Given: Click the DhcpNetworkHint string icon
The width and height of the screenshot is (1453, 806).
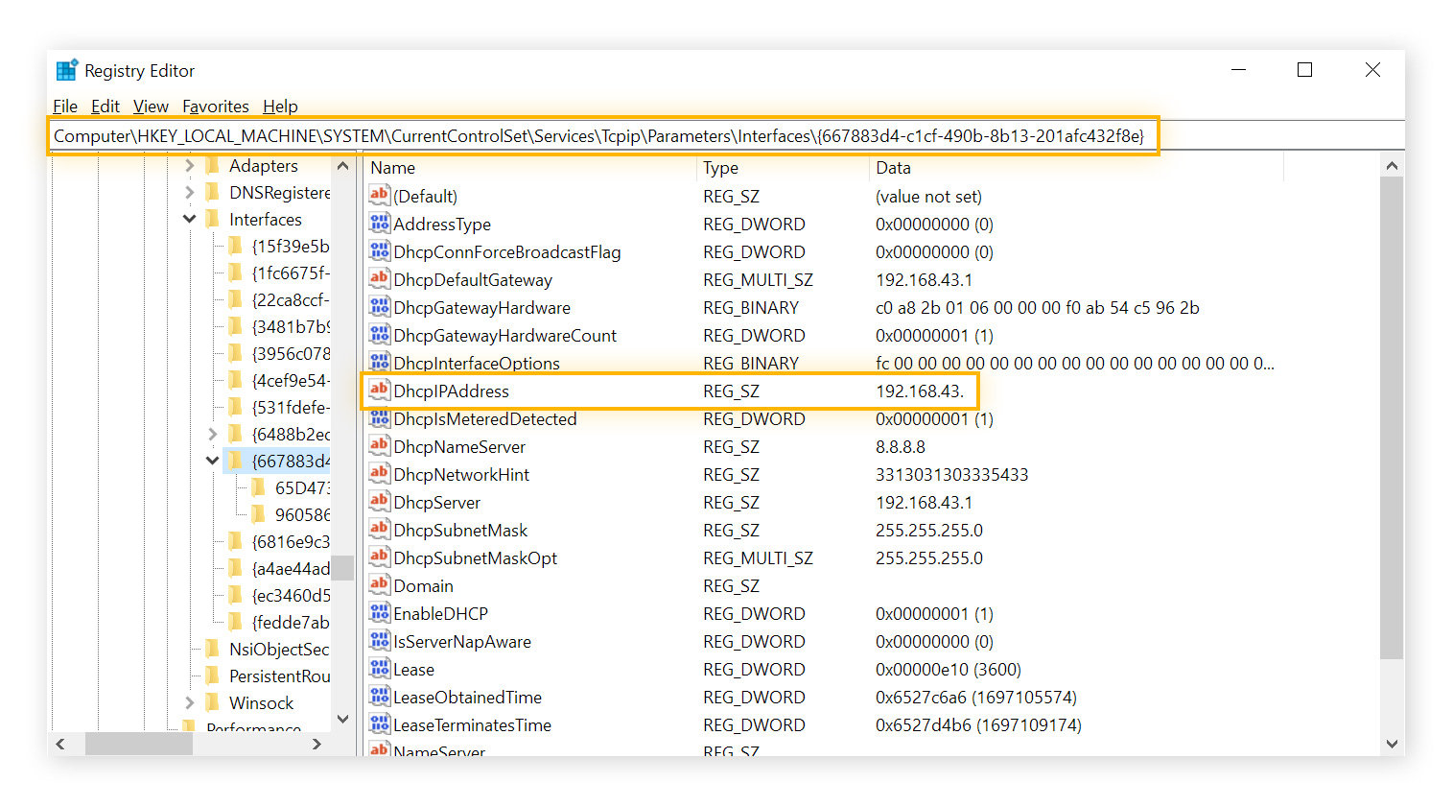Looking at the screenshot, I should tap(380, 474).
